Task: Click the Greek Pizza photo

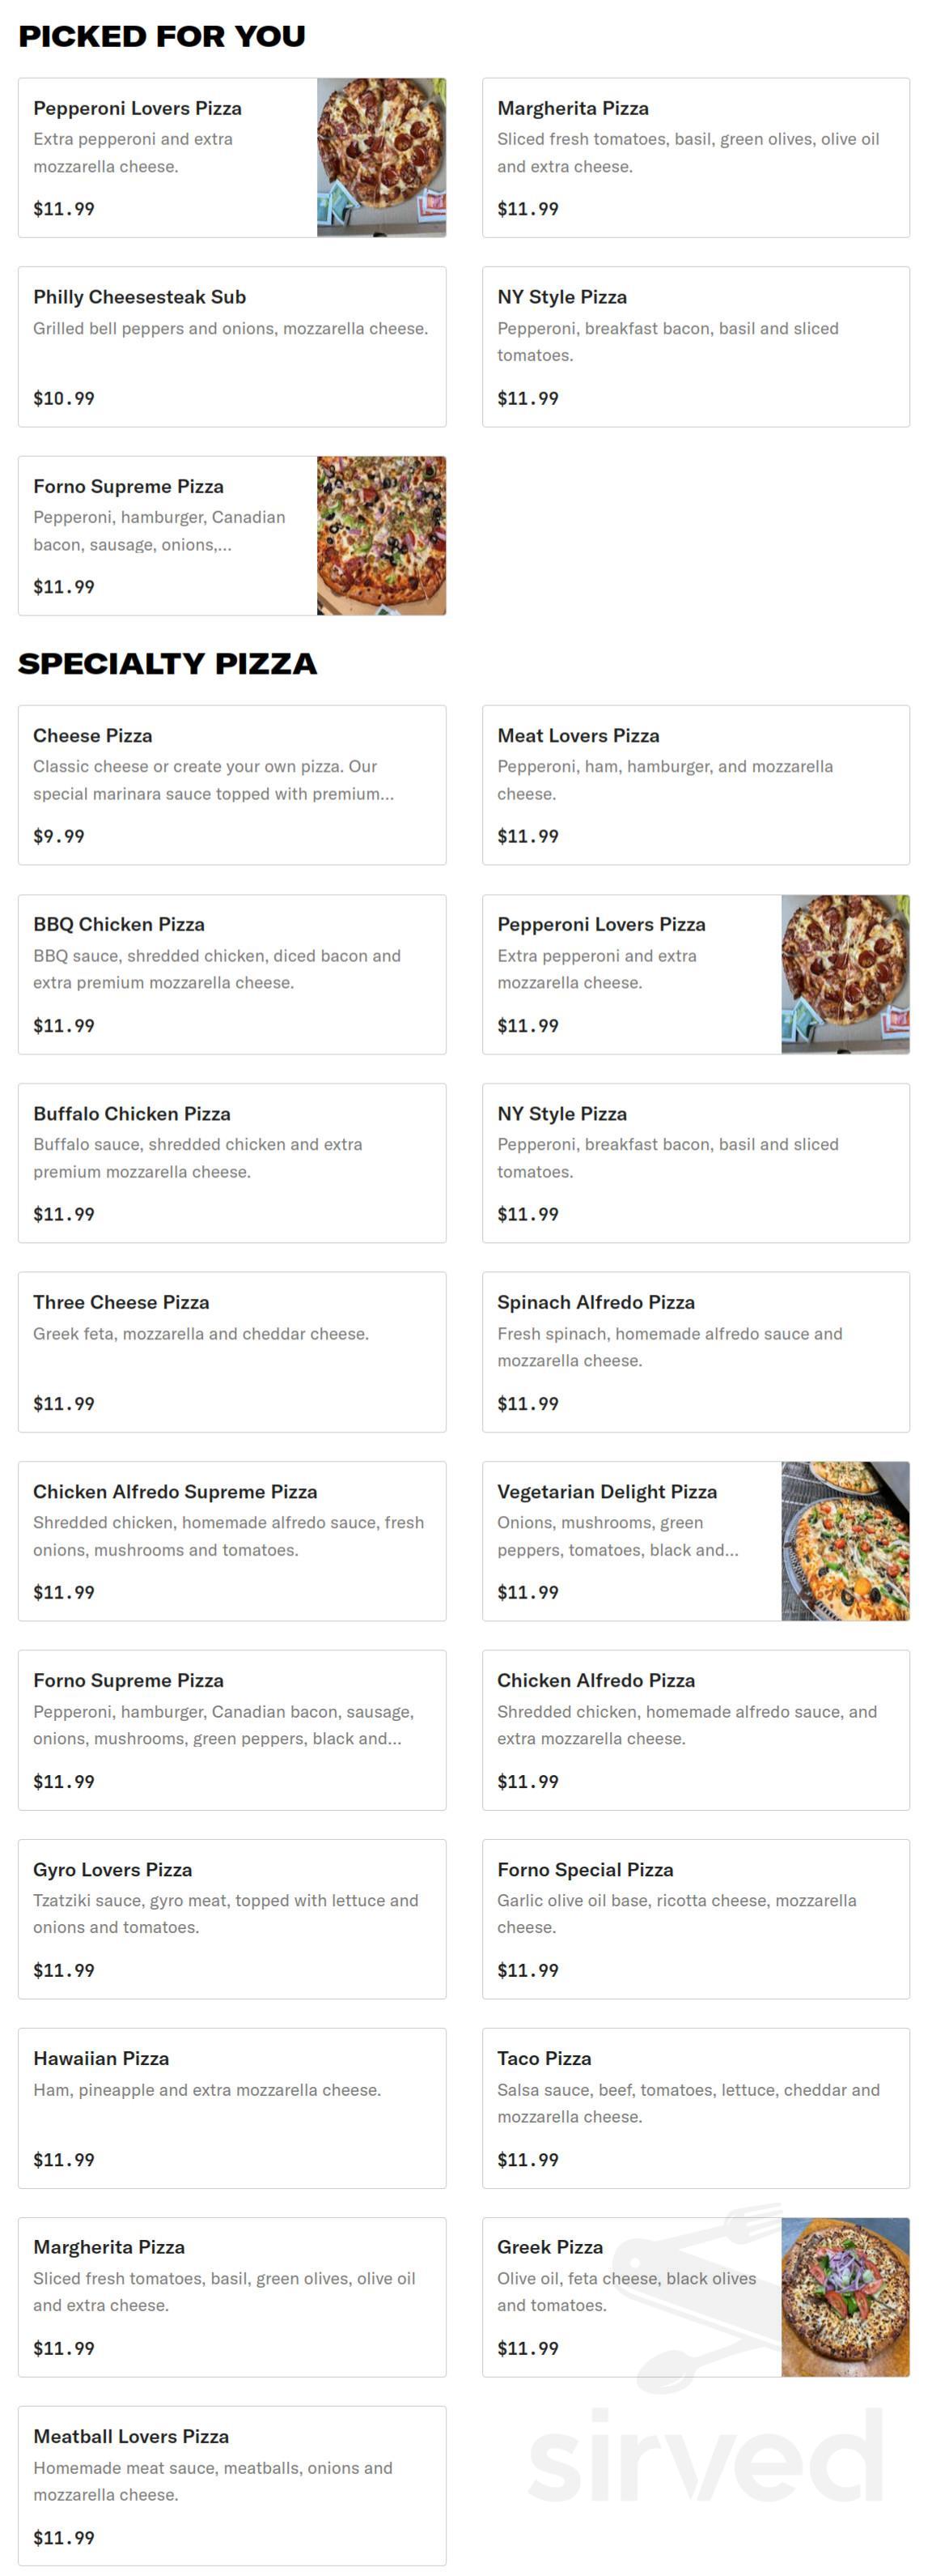Action: pyautogui.click(x=845, y=2298)
